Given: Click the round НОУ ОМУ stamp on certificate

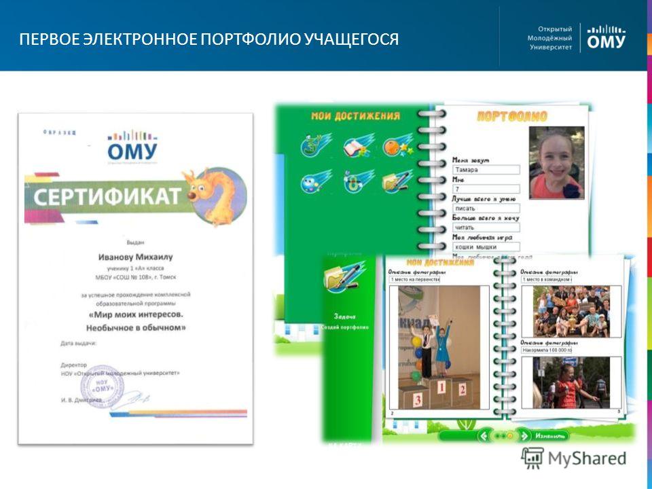Looking at the screenshot, I should 103,386.
